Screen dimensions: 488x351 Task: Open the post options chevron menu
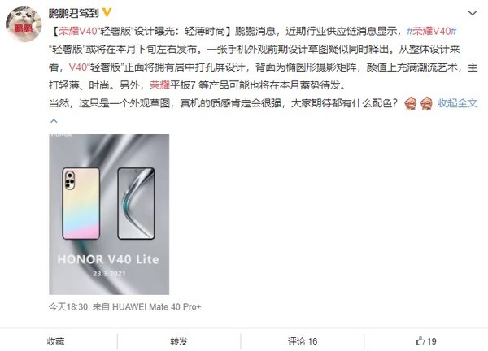(473, 13)
